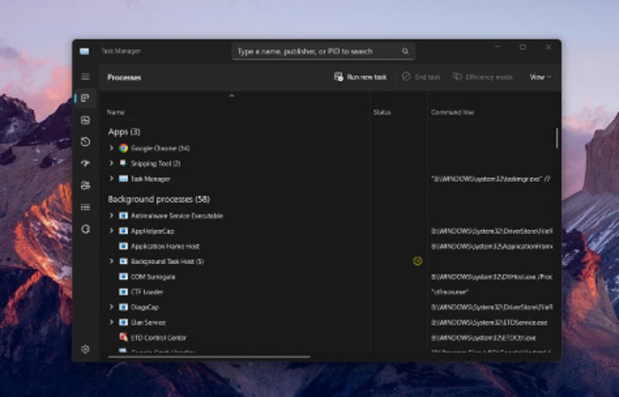Open the View dropdown menu
This screenshot has height=397, width=619.
[x=540, y=76]
